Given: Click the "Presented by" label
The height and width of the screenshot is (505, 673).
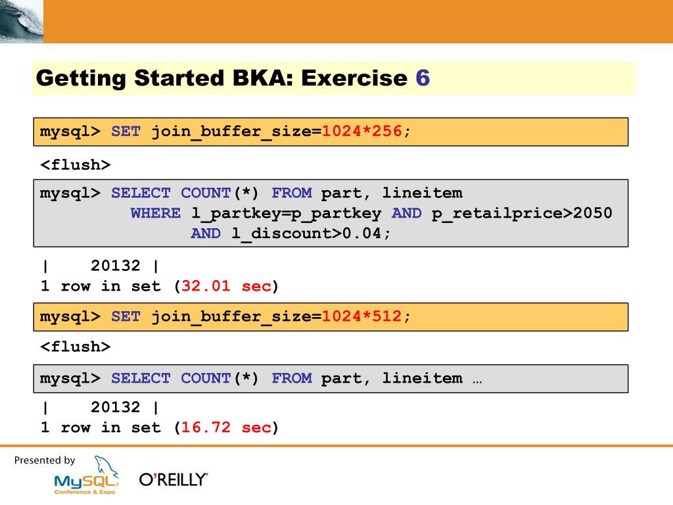Looking at the screenshot, I should click(x=45, y=460).
